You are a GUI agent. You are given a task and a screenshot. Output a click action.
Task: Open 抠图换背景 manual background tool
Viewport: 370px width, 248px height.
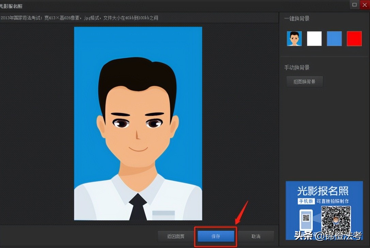click(305, 81)
